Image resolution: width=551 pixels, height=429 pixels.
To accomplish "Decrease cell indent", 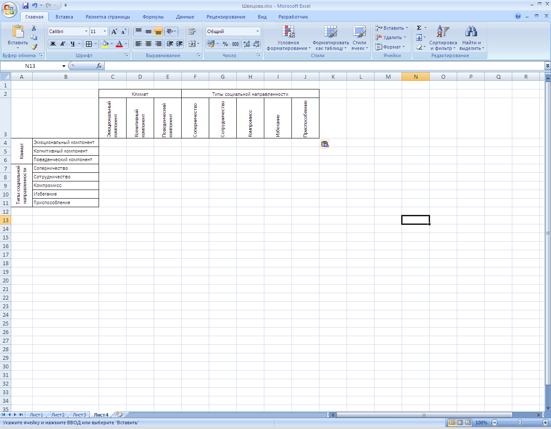I will (x=170, y=44).
